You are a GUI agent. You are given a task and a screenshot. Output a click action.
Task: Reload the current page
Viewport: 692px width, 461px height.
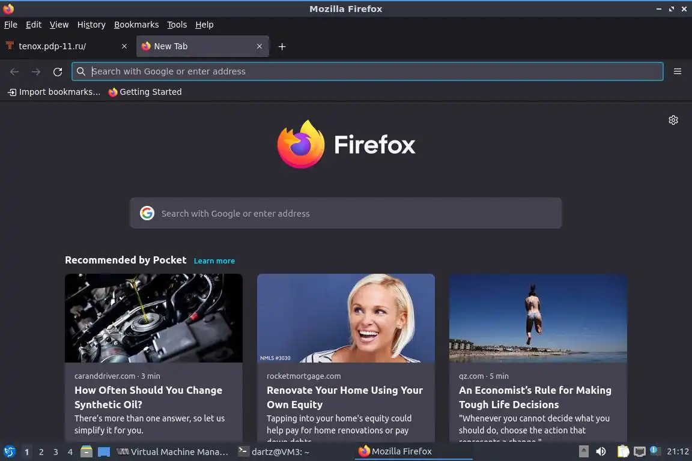(58, 71)
